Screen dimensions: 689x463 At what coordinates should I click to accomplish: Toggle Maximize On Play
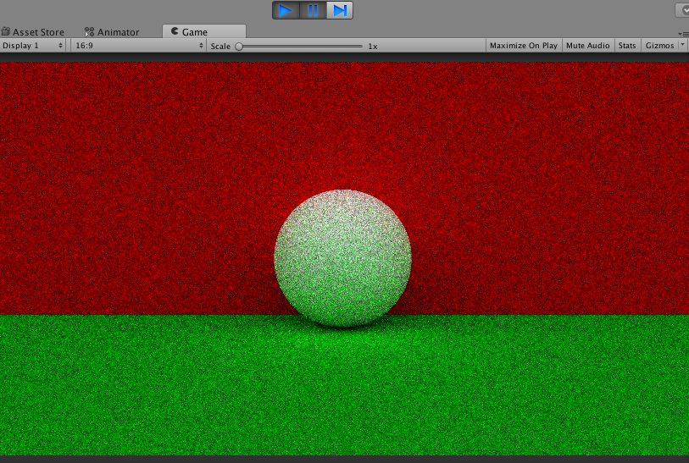pos(524,45)
